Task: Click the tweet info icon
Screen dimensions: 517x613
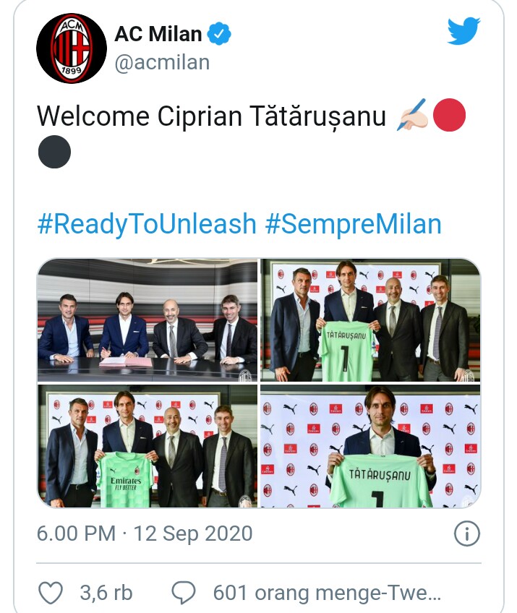Action: pos(466,533)
